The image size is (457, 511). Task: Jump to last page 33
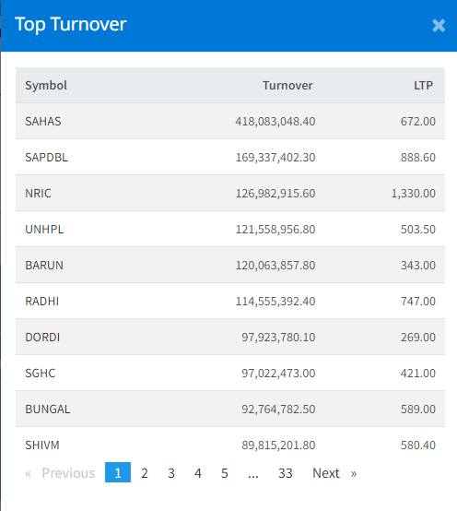[285, 473]
